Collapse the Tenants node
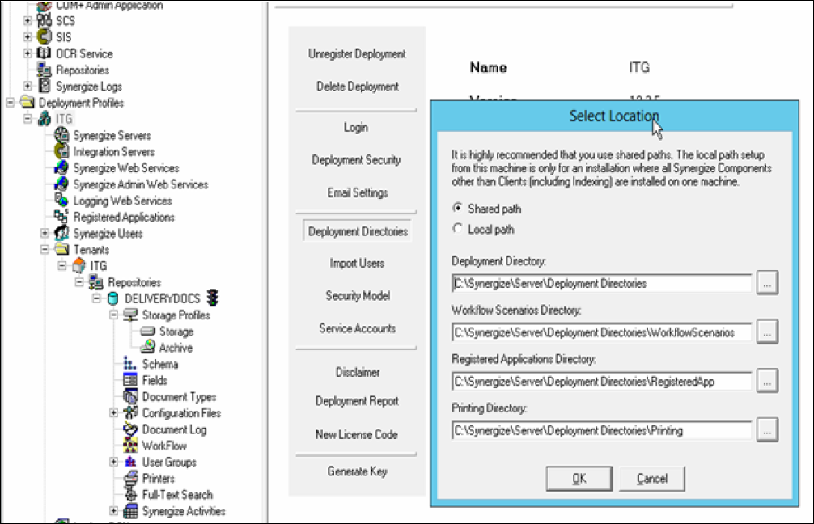Viewport: 814px width, 524px height. pyautogui.click(x=45, y=249)
